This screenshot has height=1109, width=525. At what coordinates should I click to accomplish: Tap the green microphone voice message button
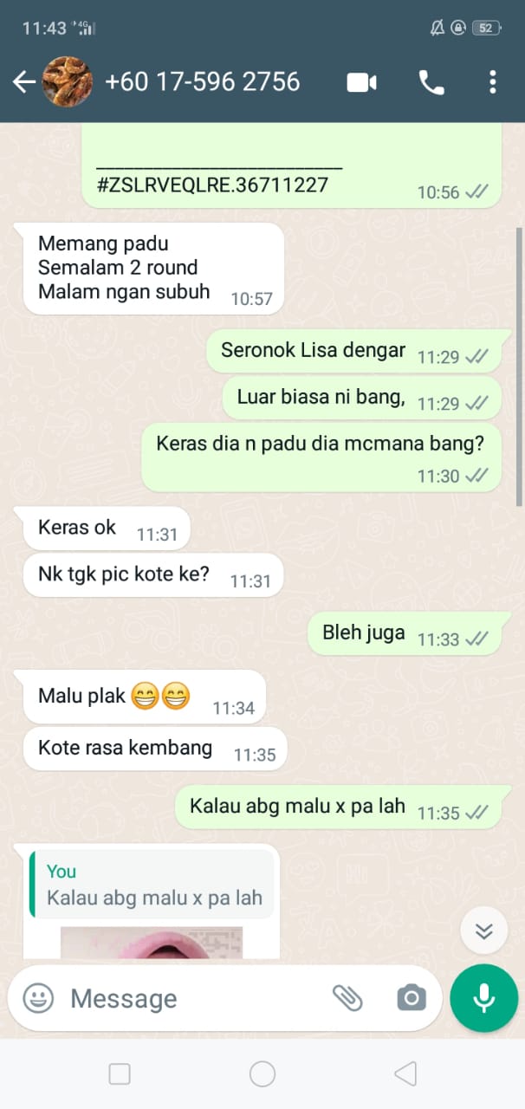(x=483, y=998)
